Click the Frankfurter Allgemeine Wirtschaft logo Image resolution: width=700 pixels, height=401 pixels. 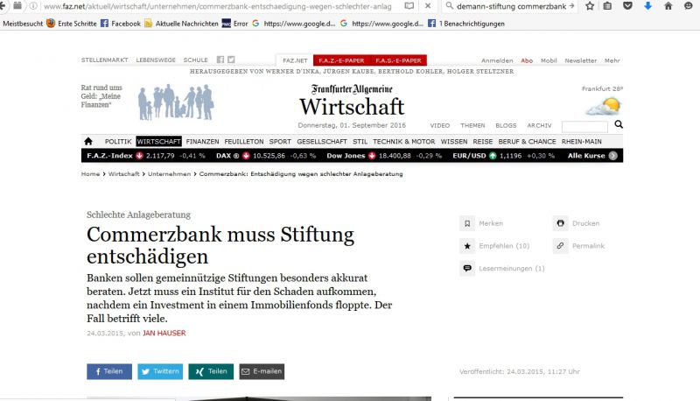pos(352,101)
